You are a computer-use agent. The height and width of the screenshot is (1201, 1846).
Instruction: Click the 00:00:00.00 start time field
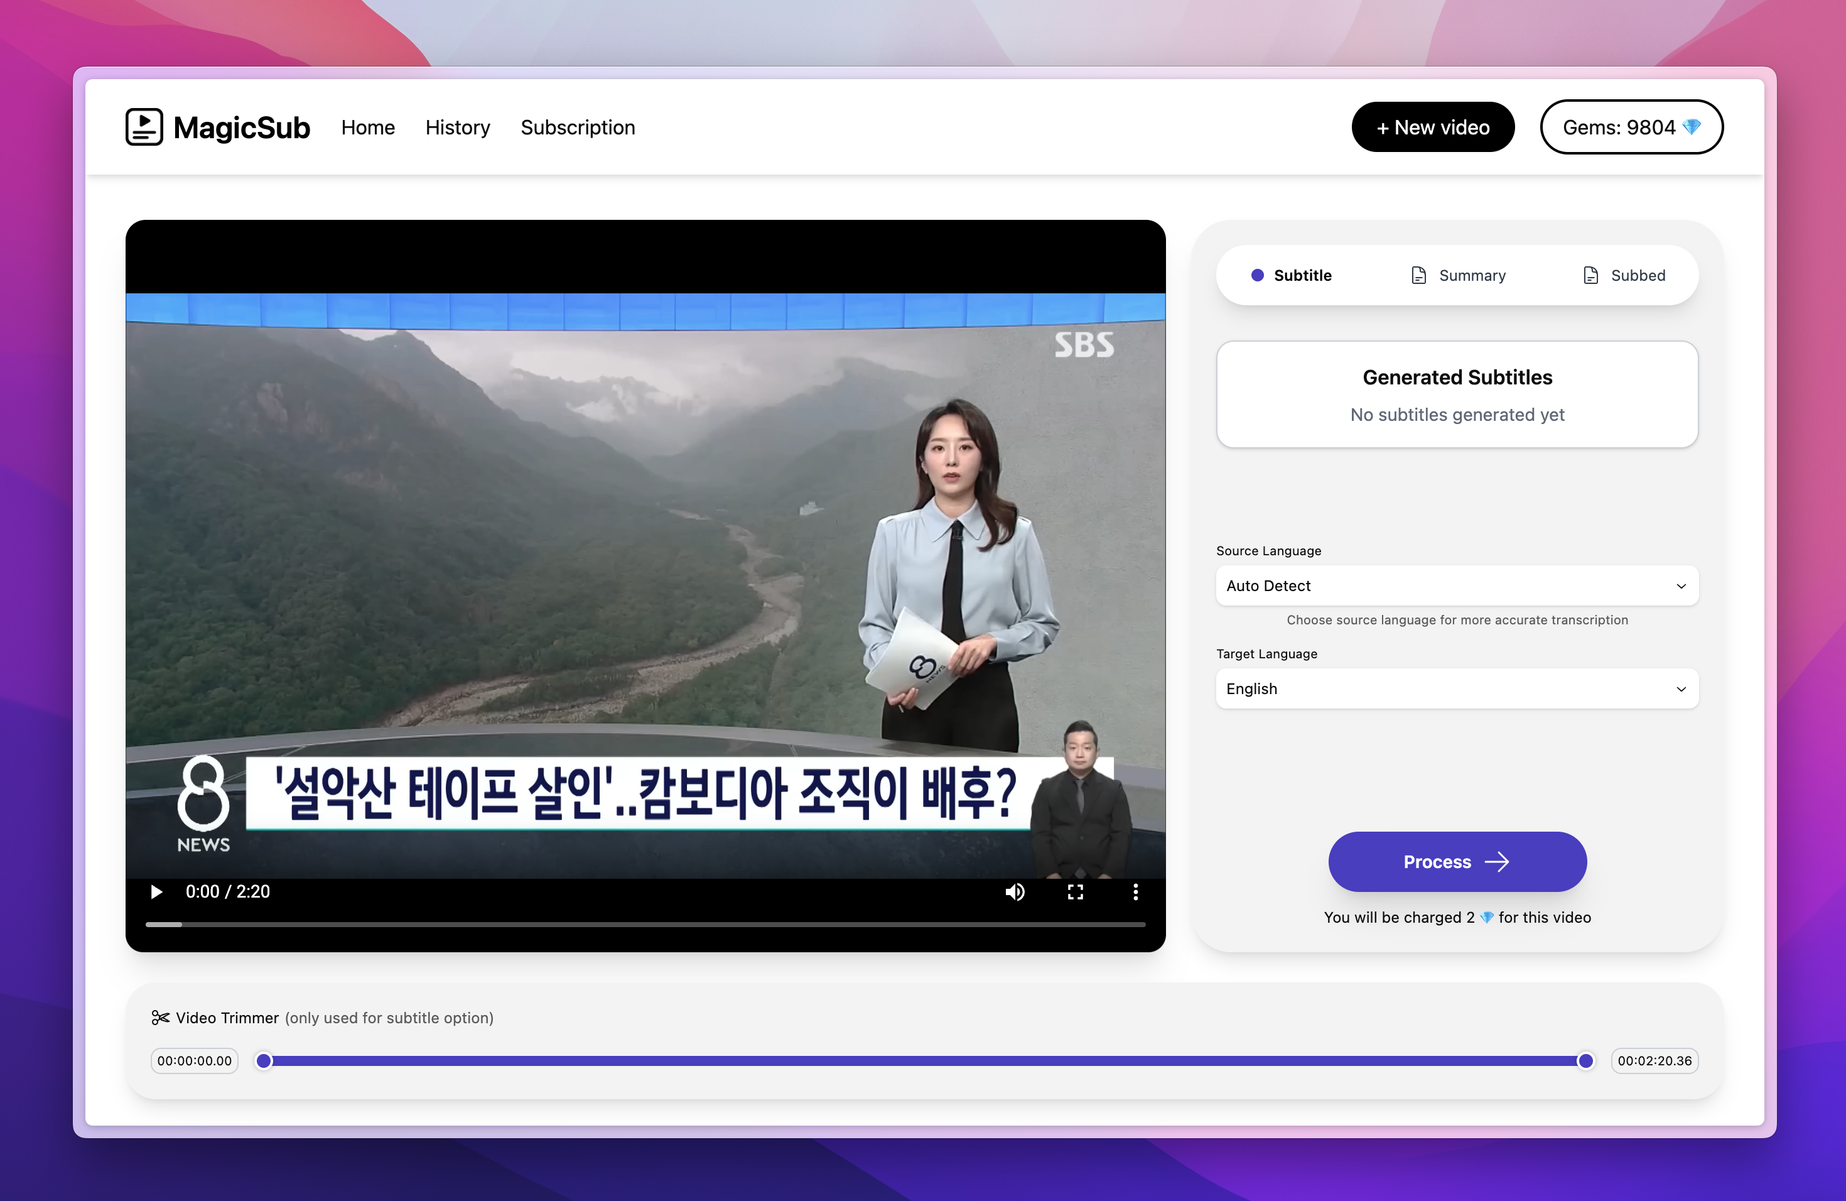[x=194, y=1060]
